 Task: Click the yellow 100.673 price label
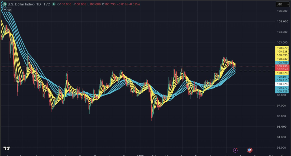tap(282, 73)
